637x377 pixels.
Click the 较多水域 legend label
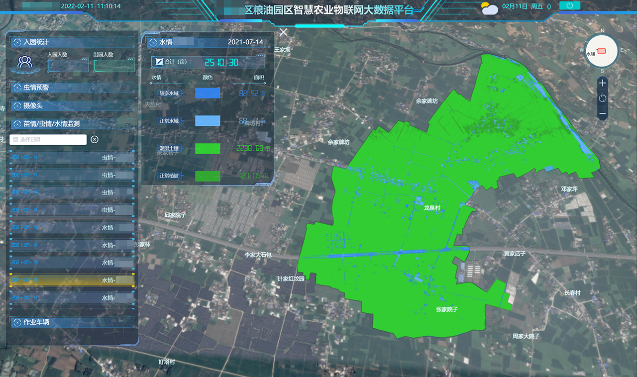coord(169,93)
